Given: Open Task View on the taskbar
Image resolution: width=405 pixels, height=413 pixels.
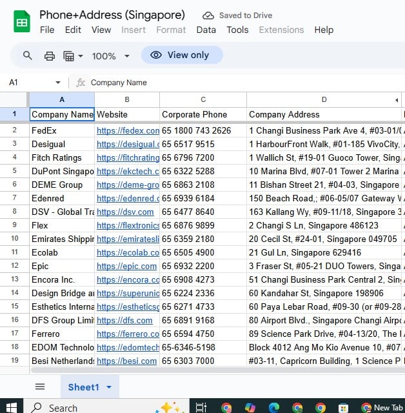Looking at the screenshot, I should (201, 407).
